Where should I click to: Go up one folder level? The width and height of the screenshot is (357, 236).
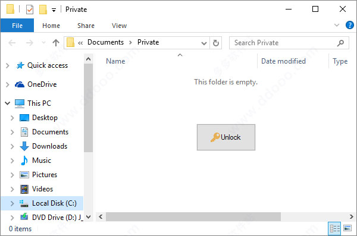coord(56,43)
